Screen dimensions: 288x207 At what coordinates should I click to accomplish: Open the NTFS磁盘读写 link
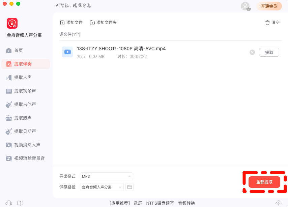point(160,203)
